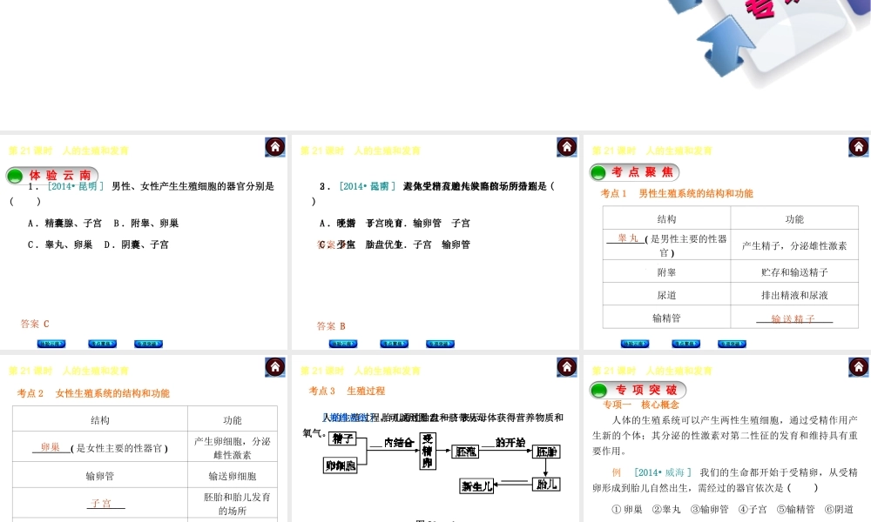
Task: Click the ④子宫 choice item
Action: click(x=753, y=509)
